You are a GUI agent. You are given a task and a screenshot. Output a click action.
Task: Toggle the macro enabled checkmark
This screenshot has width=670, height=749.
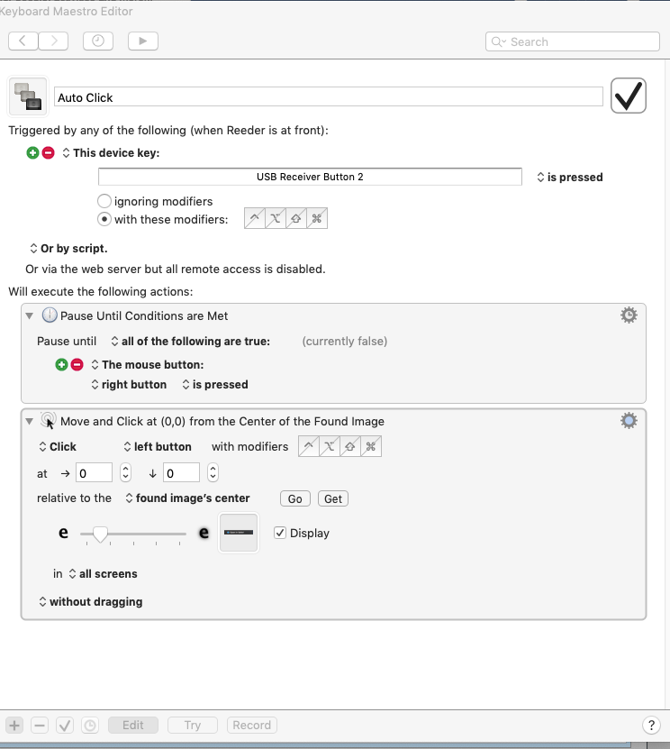[629, 96]
